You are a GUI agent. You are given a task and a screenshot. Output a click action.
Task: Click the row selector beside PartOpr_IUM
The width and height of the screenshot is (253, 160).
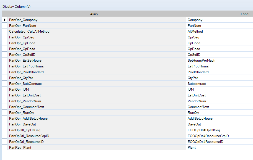(5, 90)
